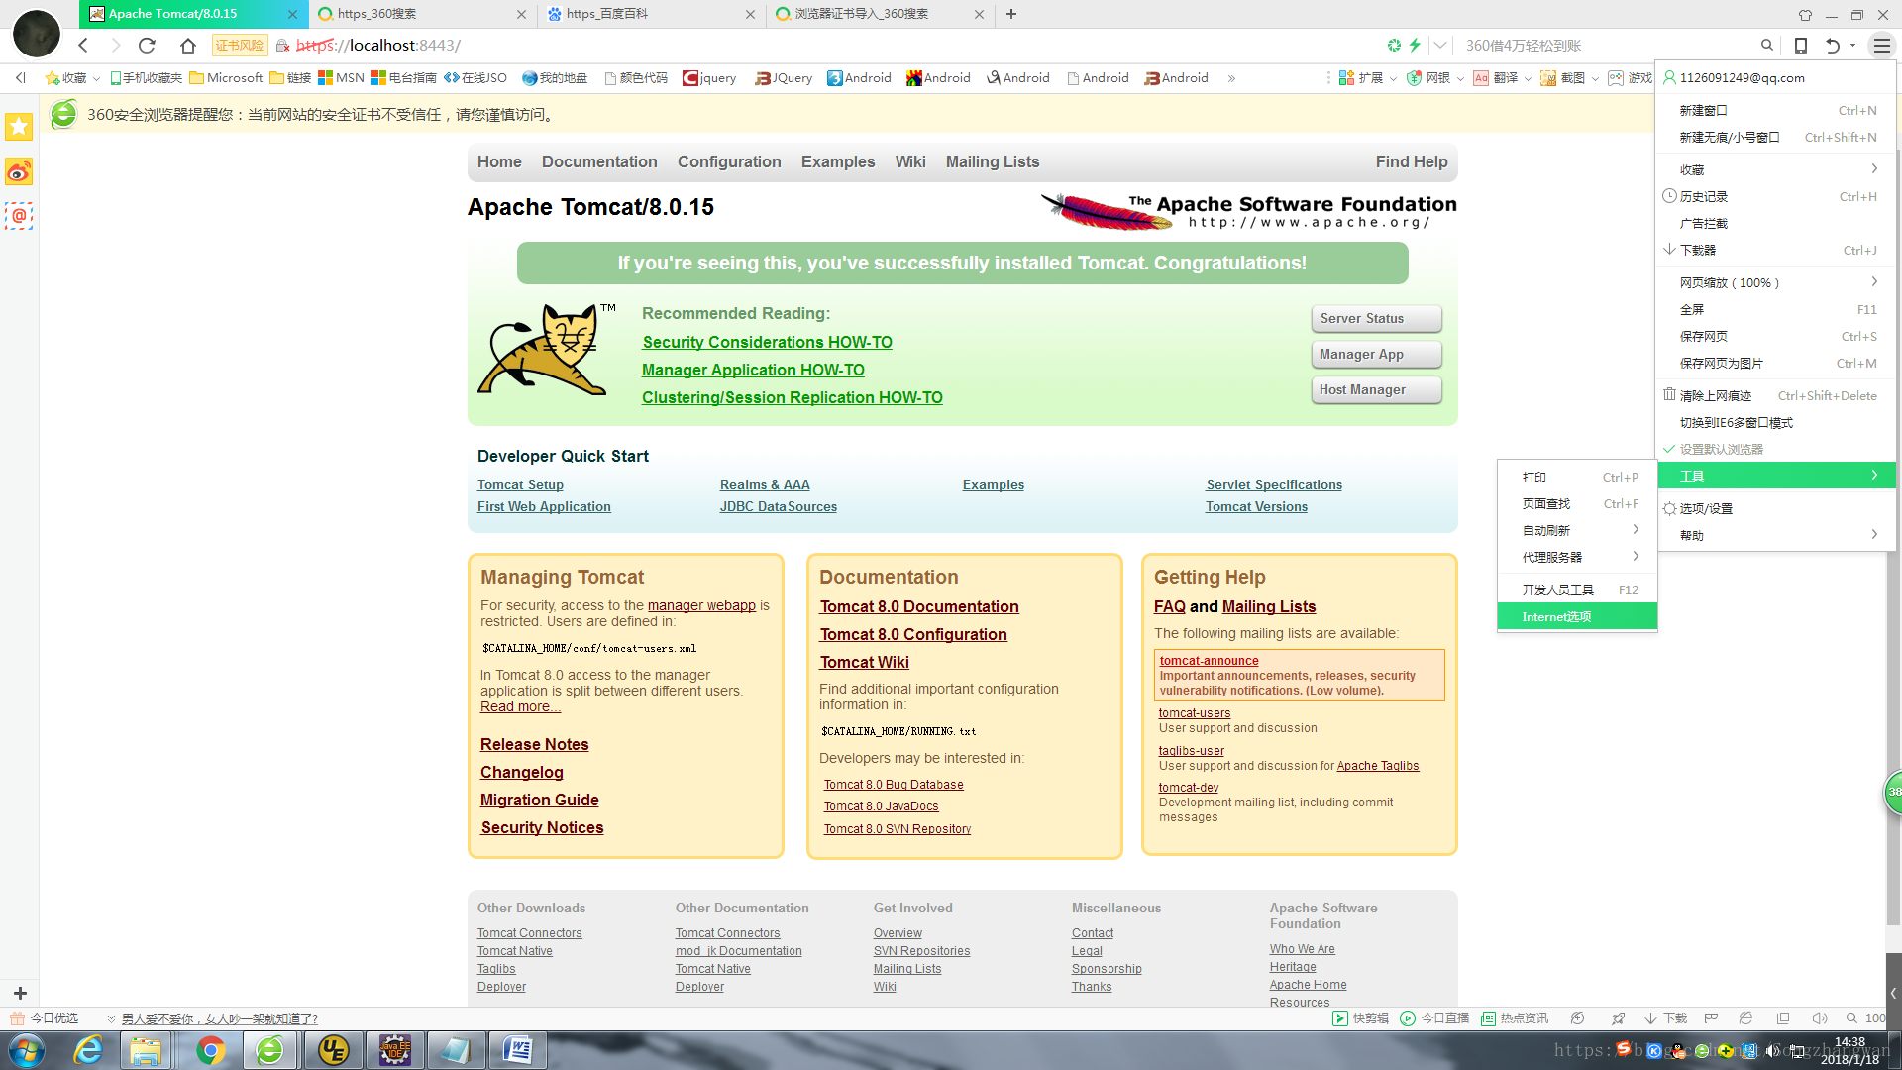Screen dimensions: 1902x1070
Task: Open a new tab with plus button
Action: pyautogui.click(x=1011, y=14)
